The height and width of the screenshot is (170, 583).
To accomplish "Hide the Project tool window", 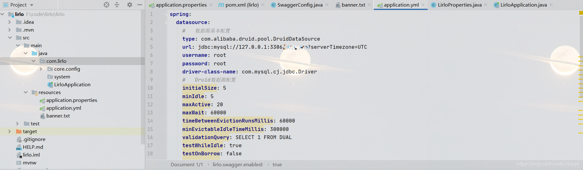I will 140,5.
